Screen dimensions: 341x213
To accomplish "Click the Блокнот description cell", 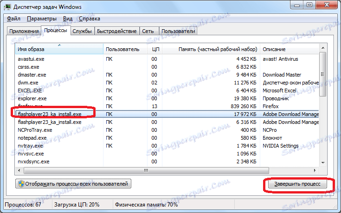I will pyautogui.click(x=272, y=138).
